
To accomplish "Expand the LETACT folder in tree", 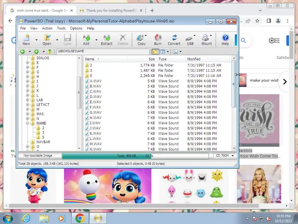I will (28, 105).
